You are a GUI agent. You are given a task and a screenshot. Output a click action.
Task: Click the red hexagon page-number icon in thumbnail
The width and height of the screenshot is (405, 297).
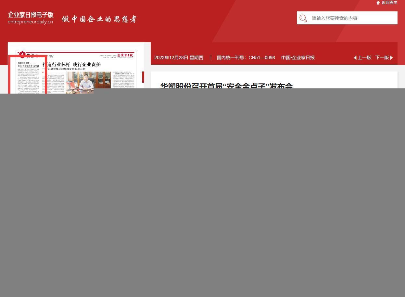click(22, 54)
